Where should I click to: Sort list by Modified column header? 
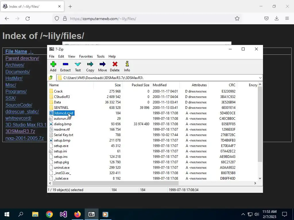click(165, 85)
